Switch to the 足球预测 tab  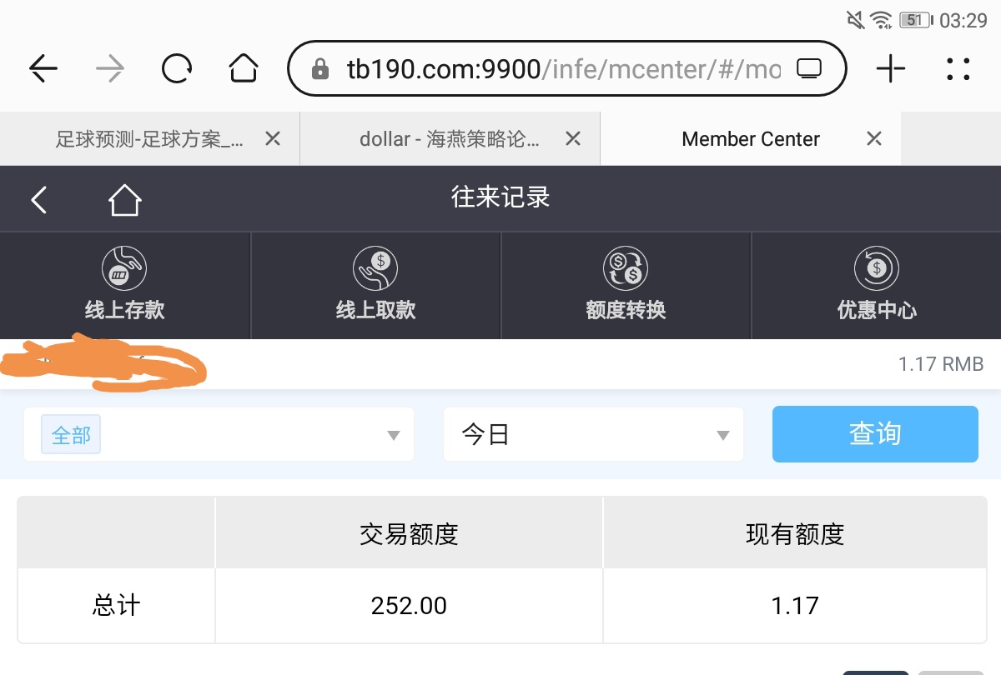click(148, 139)
